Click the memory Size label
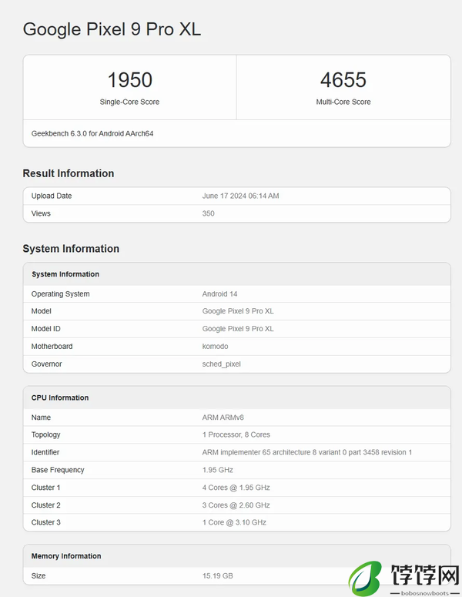The height and width of the screenshot is (597, 462). (x=38, y=575)
